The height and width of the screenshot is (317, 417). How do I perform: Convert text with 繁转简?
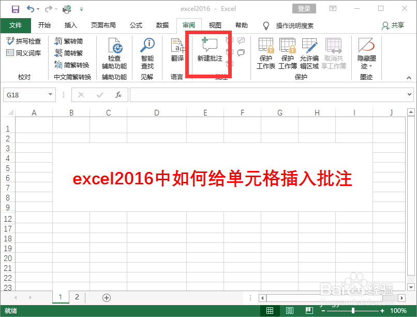point(69,41)
